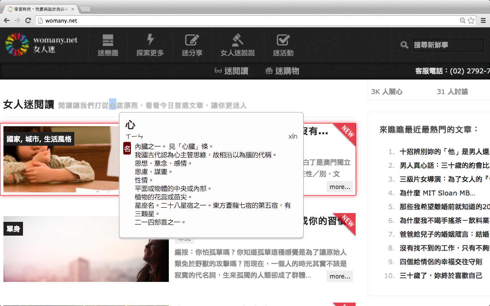Image resolution: width=490 pixels, height=306 pixels.
Task: Open a new browser tab
Action: pyautogui.click(x=85, y=9)
